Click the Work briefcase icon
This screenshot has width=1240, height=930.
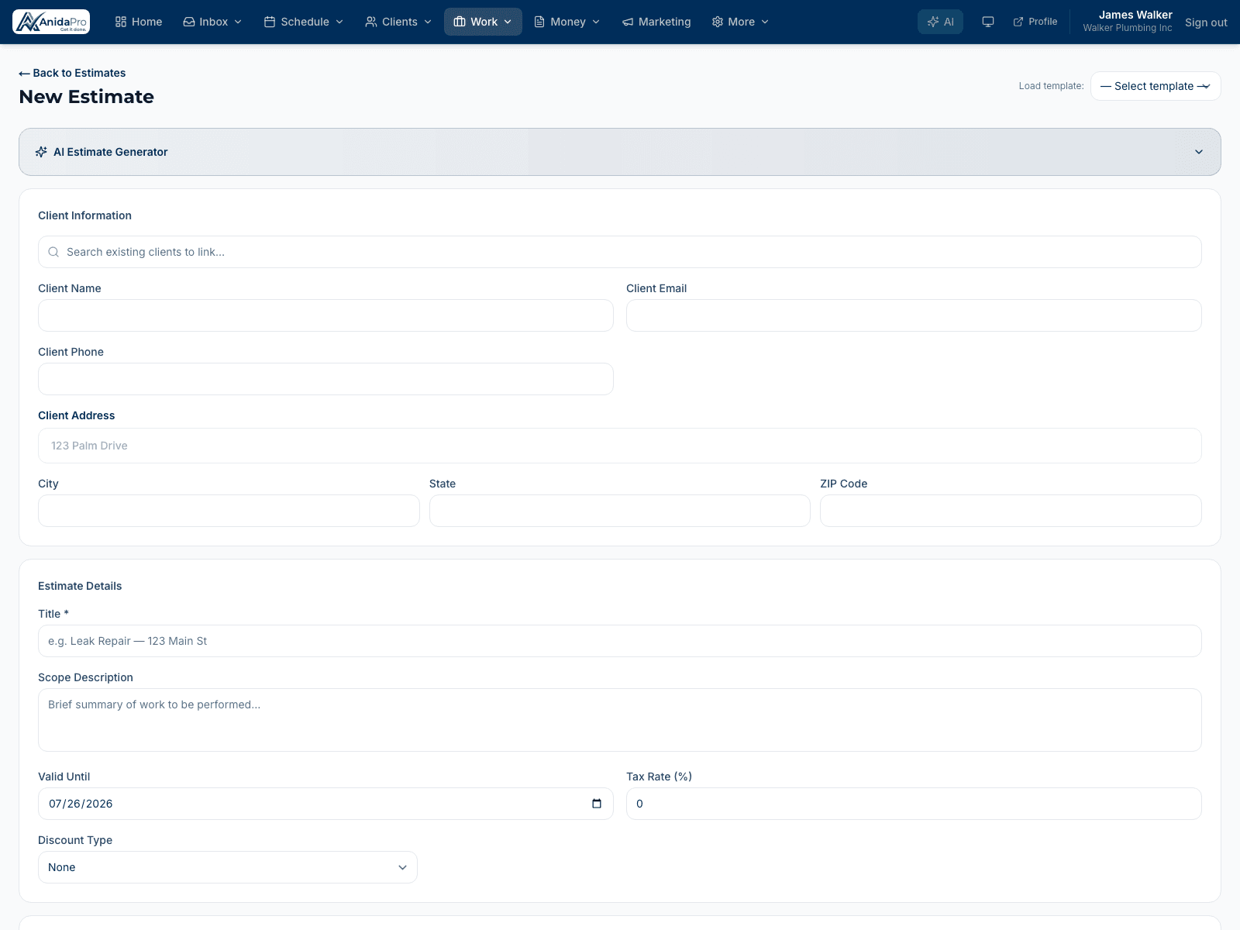click(460, 22)
